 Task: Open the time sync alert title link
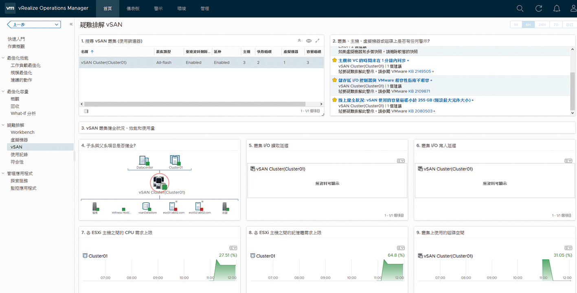click(373, 60)
